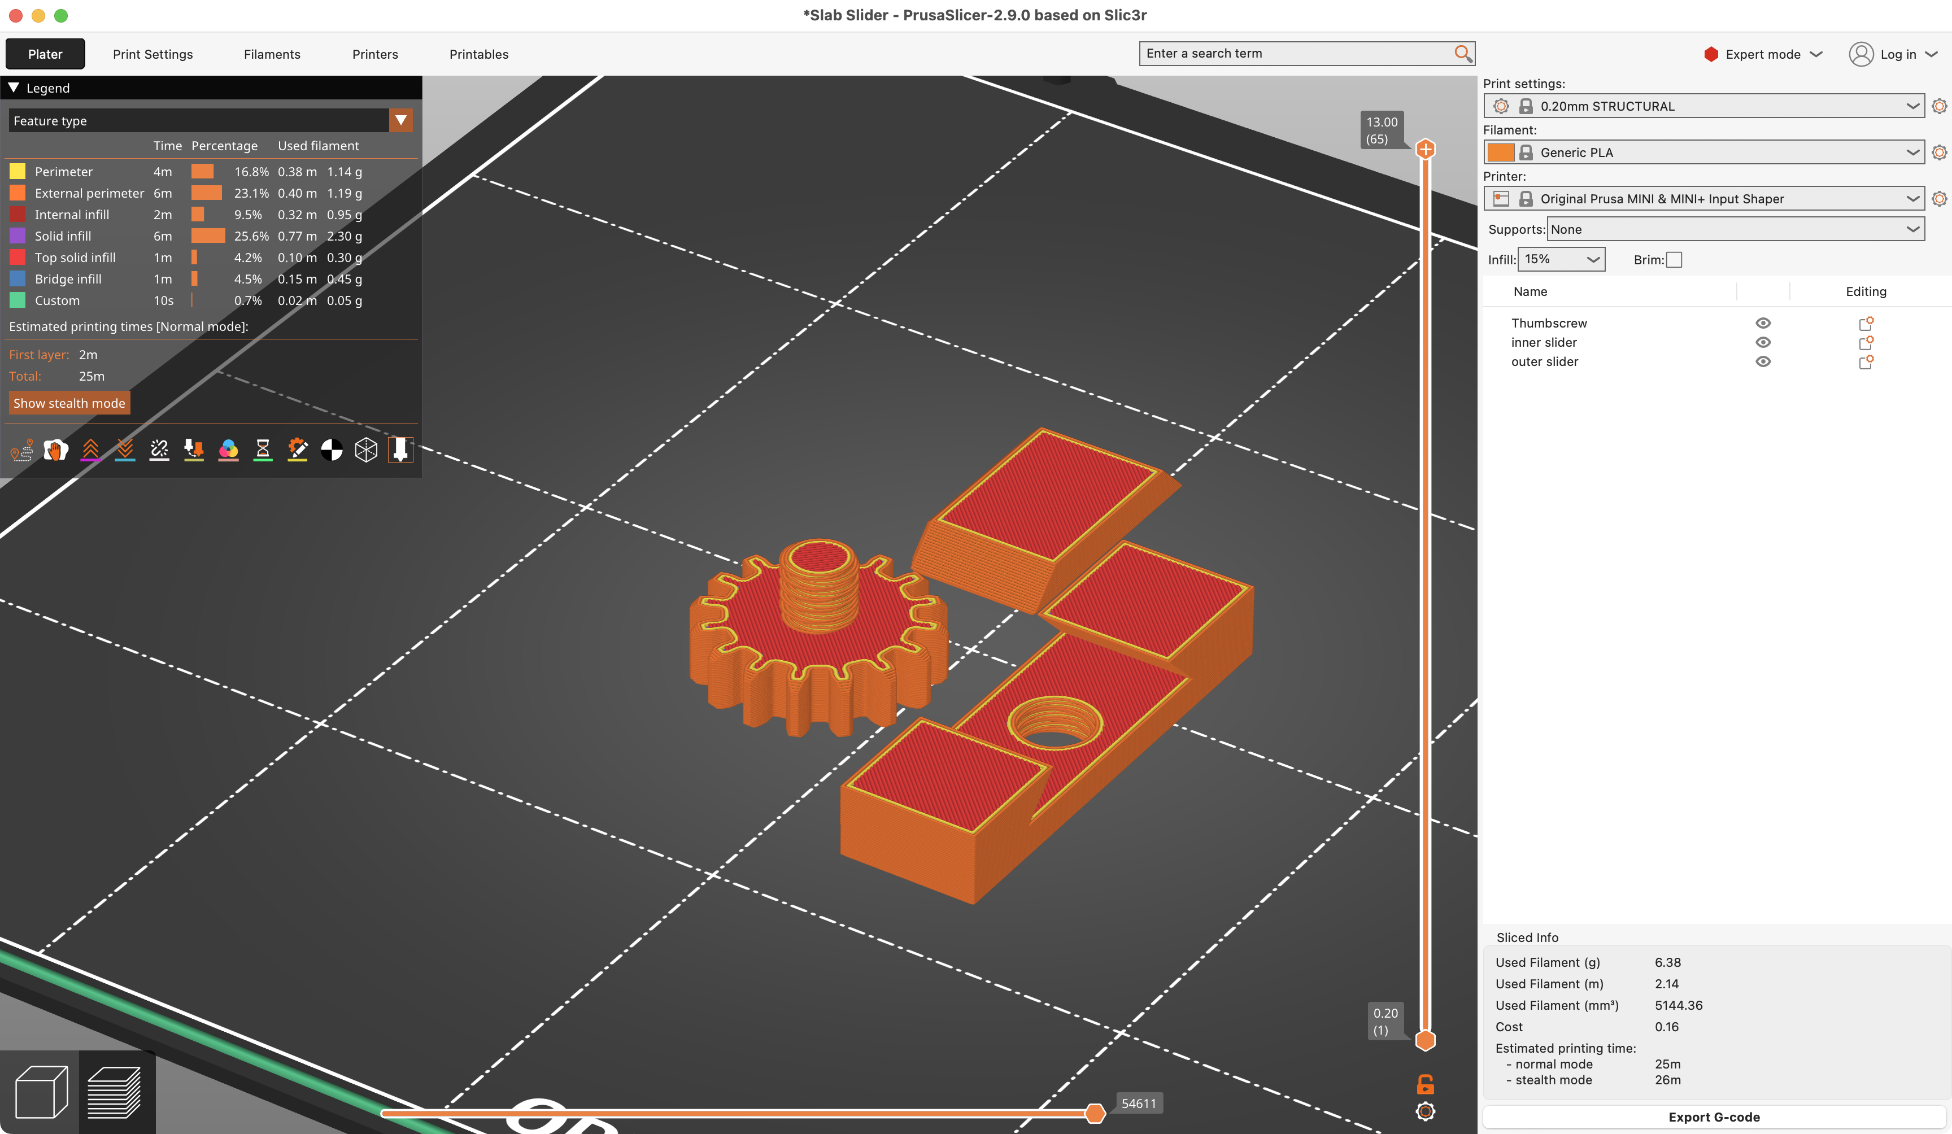Screen dimensions: 1952x1134
Task: Toggle wipes display with the hand icon
Action: [x=56, y=450]
